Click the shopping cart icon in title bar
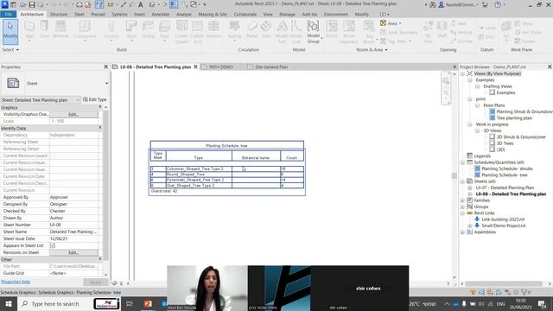 point(485,4)
